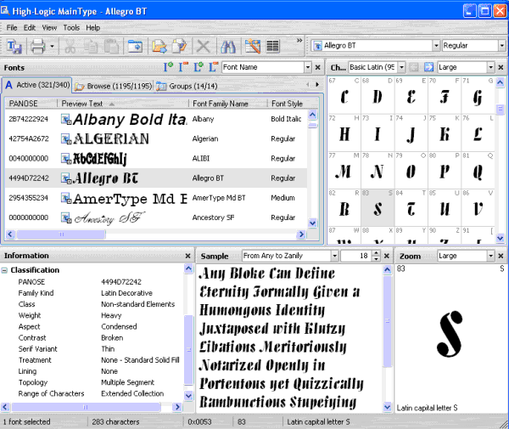Click the font list horizontal scrollbar thumb
The width and height of the screenshot is (509, 429).
pyautogui.click(x=61, y=234)
